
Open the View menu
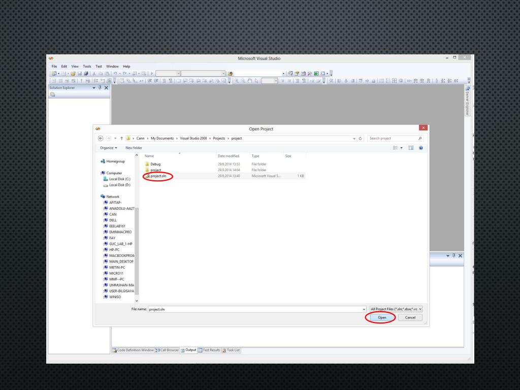75,67
